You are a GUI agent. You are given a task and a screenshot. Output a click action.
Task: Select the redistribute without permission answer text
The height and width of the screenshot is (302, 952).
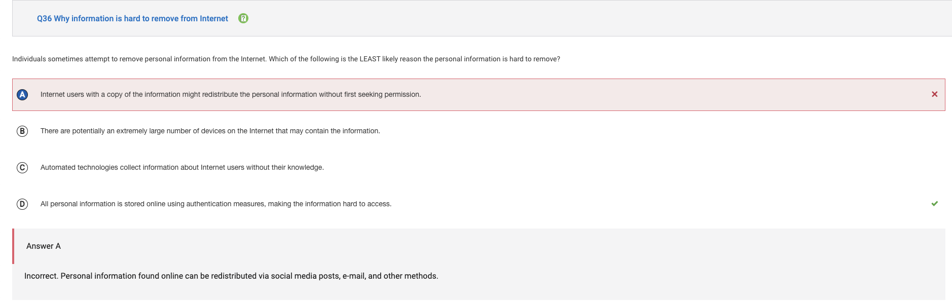pos(231,94)
